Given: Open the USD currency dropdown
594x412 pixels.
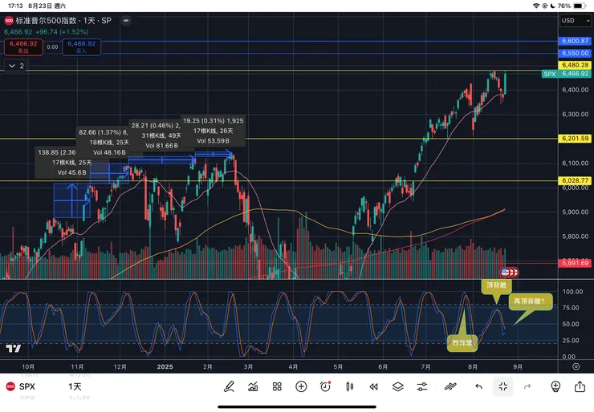Looking at the screenshot, I should [x=576, y=20].
